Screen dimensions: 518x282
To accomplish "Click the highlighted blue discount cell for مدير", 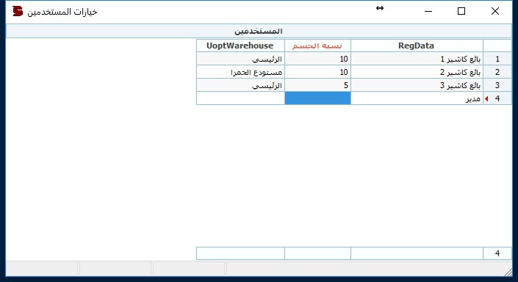I will (317, 98).
